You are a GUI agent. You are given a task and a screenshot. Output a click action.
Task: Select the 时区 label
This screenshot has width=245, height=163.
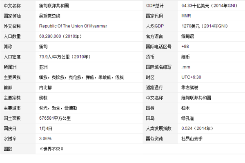click(x=150, y=77)
